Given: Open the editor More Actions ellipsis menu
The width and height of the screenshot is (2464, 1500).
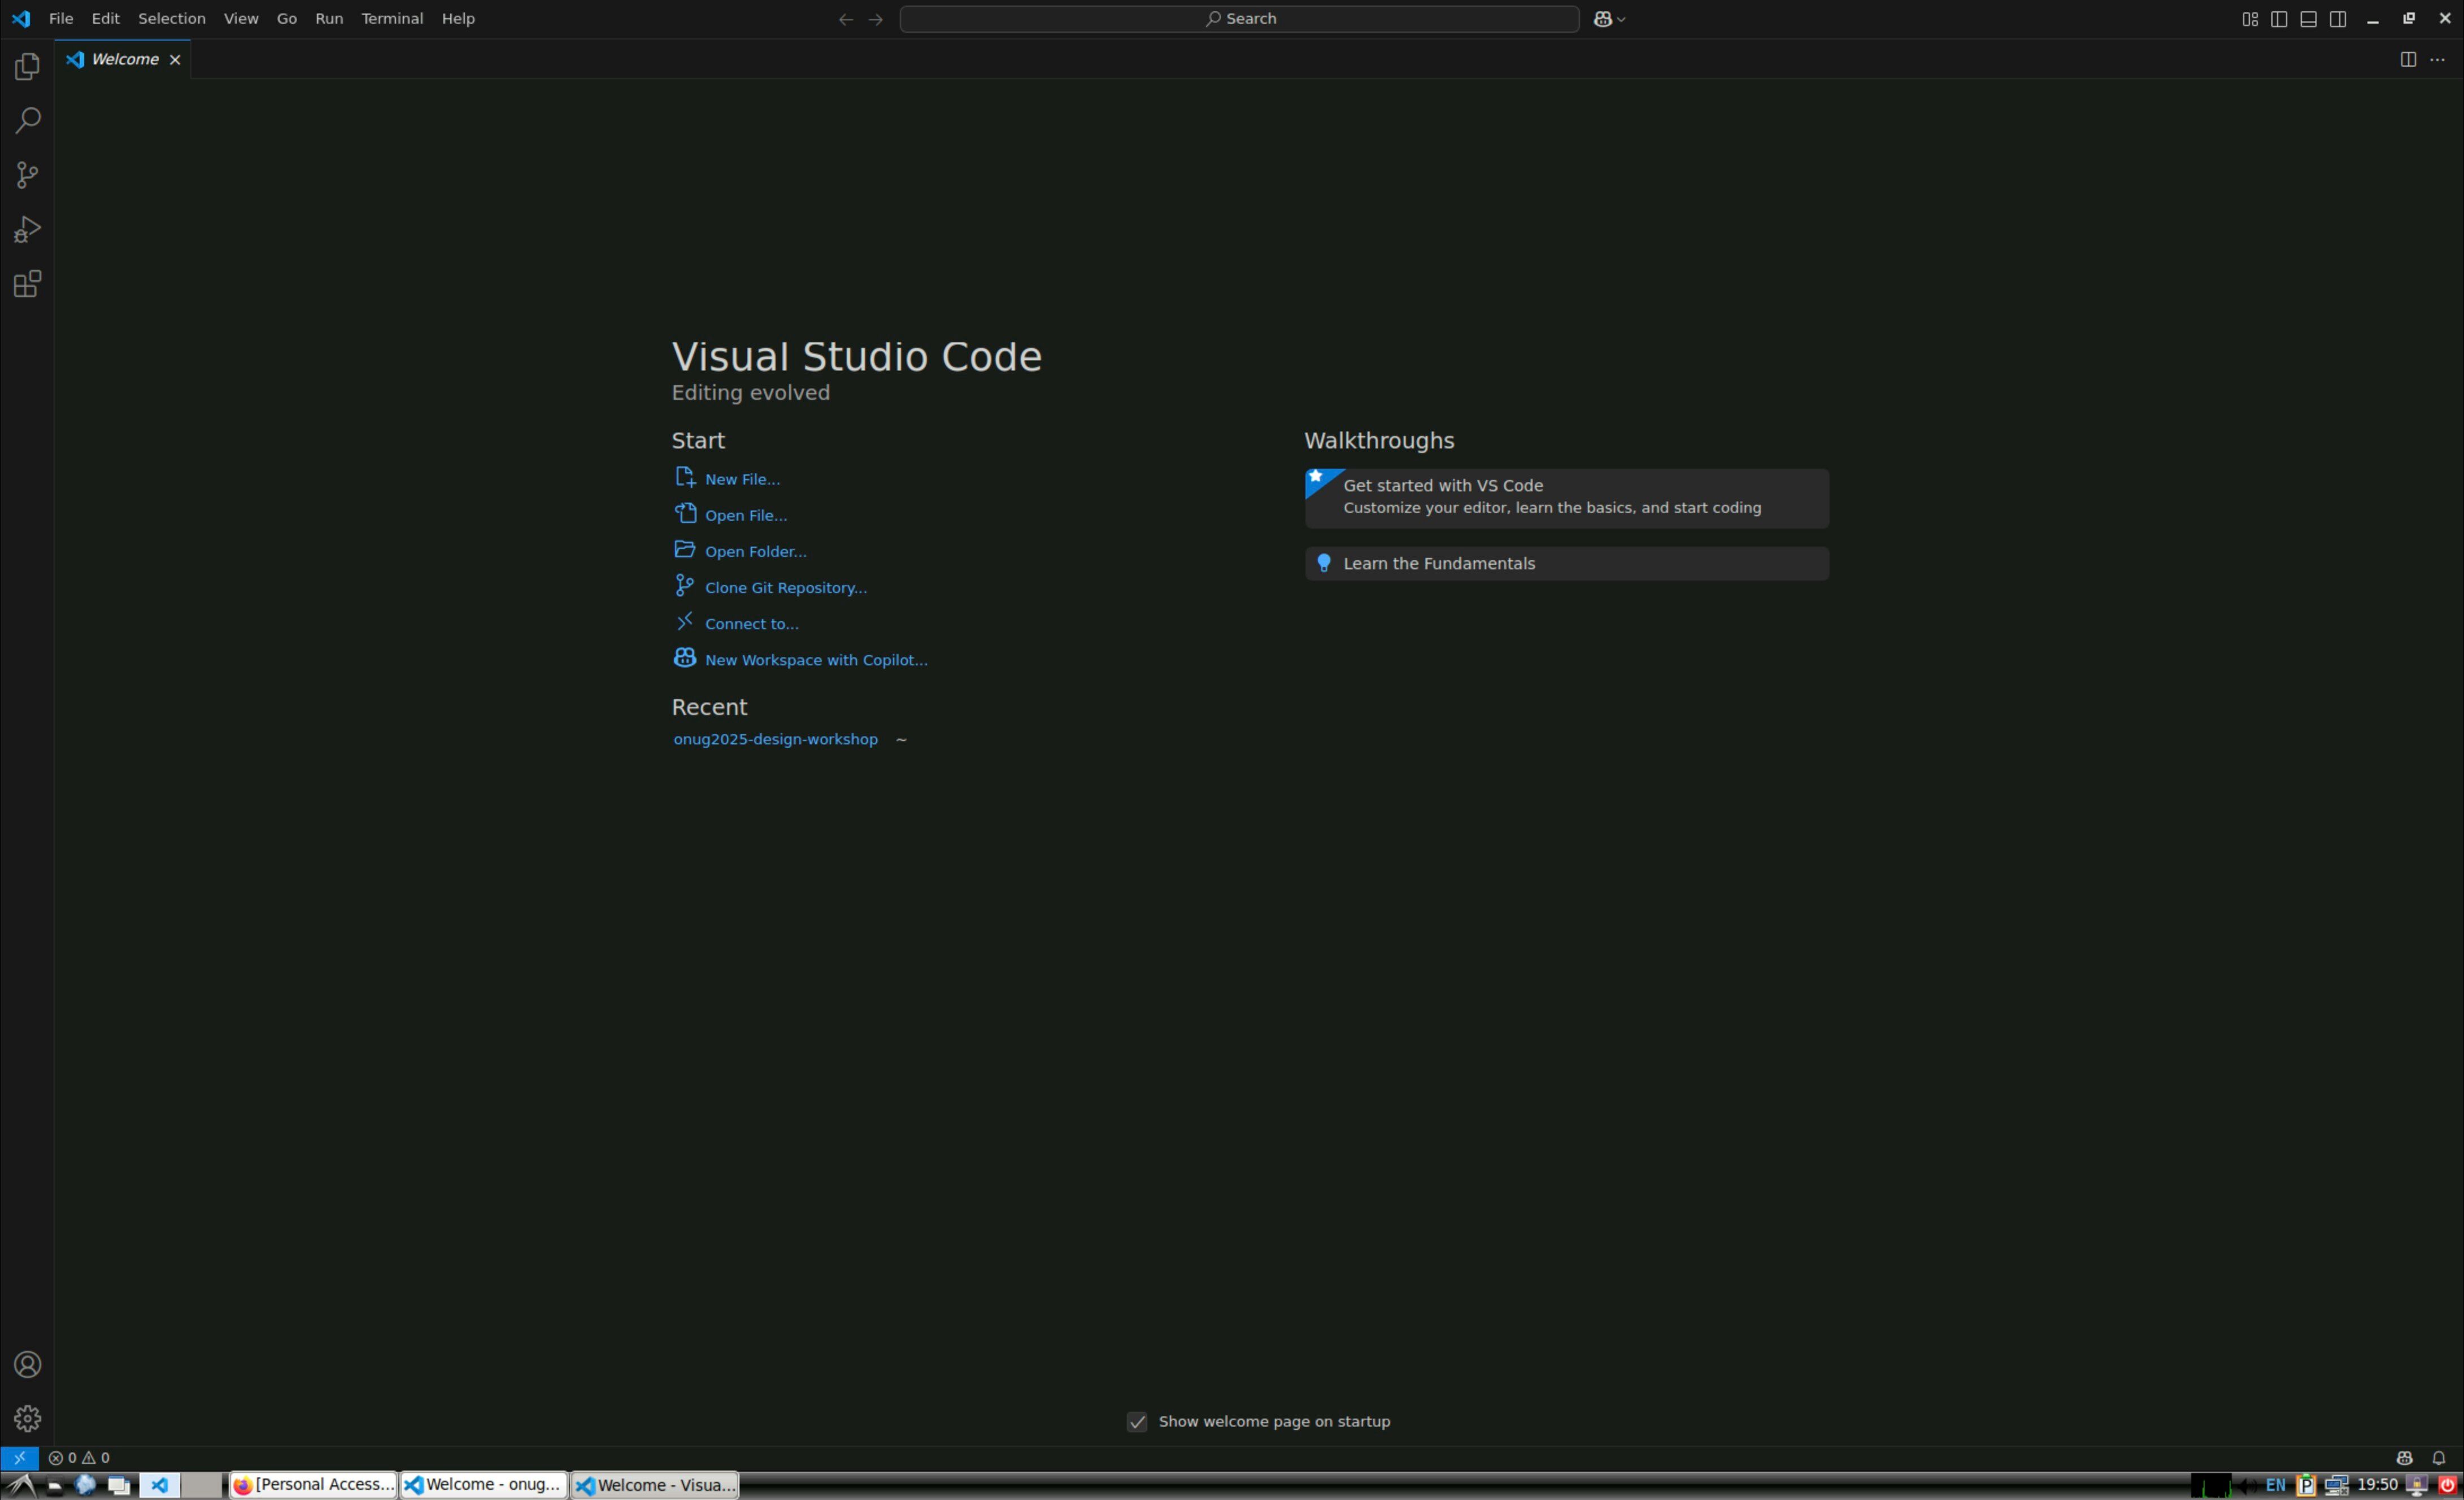Looking at the screenshot, I should 2437,60.
